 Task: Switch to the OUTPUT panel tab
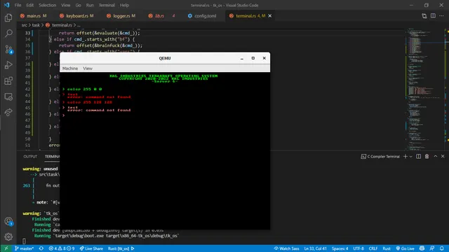coord(30,157)
